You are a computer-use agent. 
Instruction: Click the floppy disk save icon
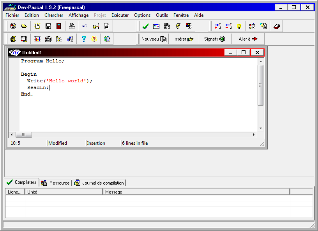[x=48, y=26]
